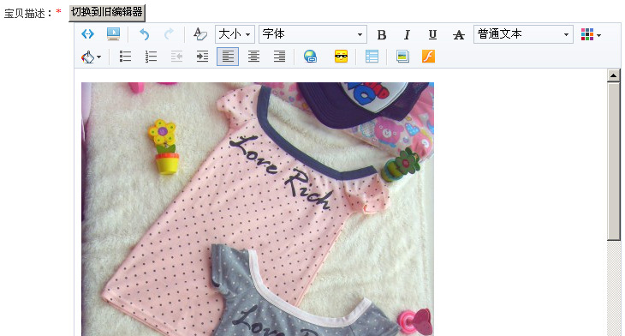Decrease the indent level
Screen dimensions: 625x336
(x=176, y=57)
